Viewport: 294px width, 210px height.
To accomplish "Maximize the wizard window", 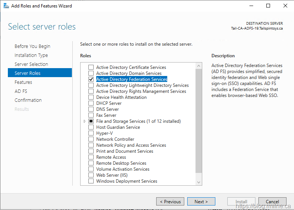I will (x=268, y=6).
